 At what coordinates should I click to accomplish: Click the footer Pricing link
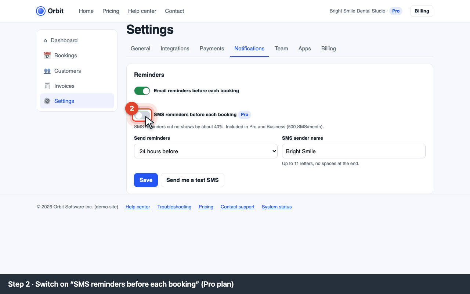[206, 207]
